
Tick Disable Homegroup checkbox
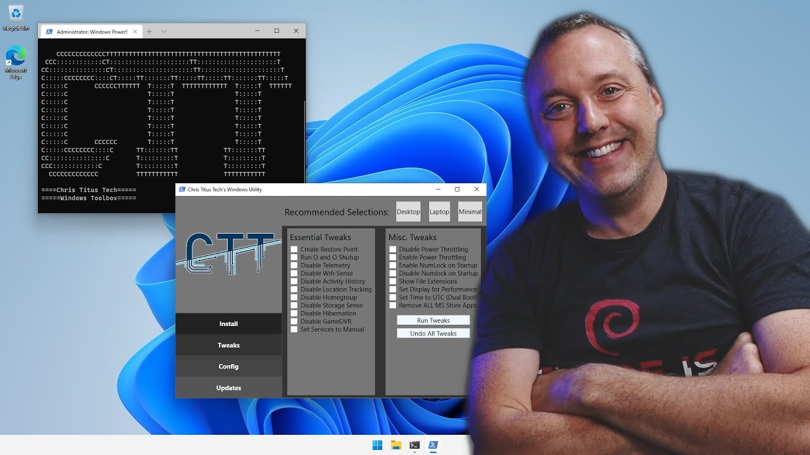tap(294, 298)
